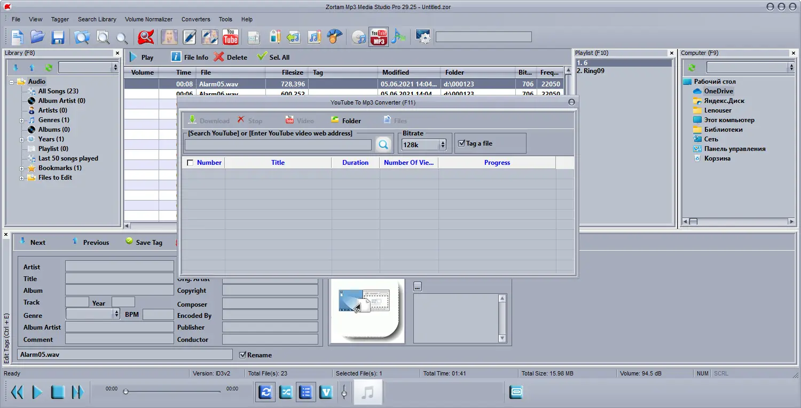Toggle the Tag a file checkbox
The height and width of the screenshot is (408, 801).
pos(462,143)
